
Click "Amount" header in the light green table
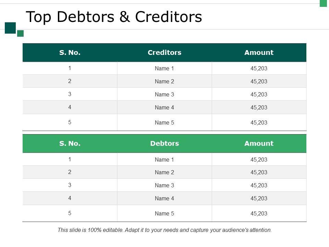[x=259, y=143]
